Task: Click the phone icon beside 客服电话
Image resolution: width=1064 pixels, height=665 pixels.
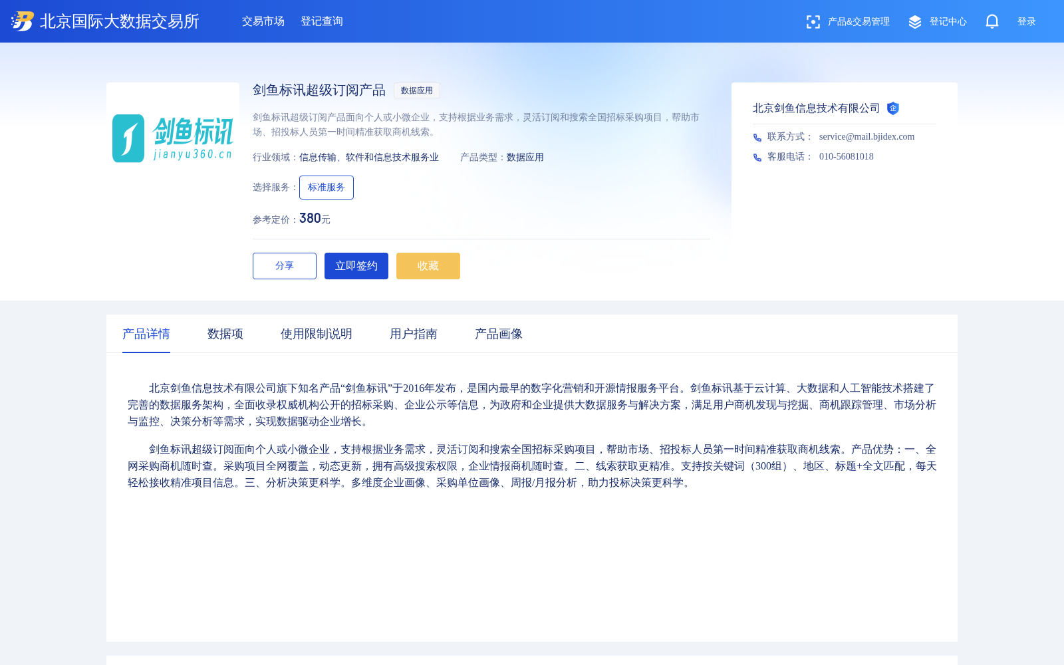Action: coord(757,157)
